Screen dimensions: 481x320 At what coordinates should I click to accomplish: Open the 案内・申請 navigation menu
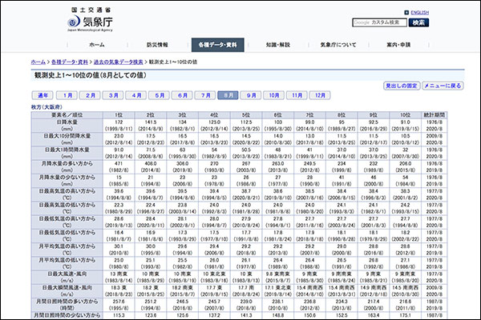click(398, 46)
